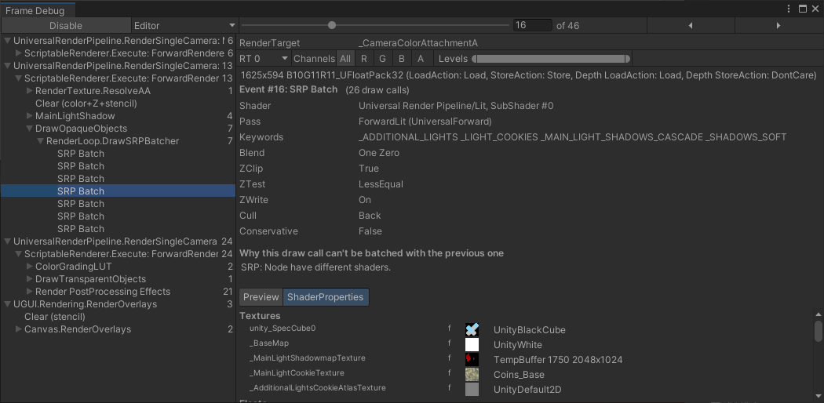Open the Frame Debug window options menu
This screenshot has width=824, height=403.
coord(789,9)
